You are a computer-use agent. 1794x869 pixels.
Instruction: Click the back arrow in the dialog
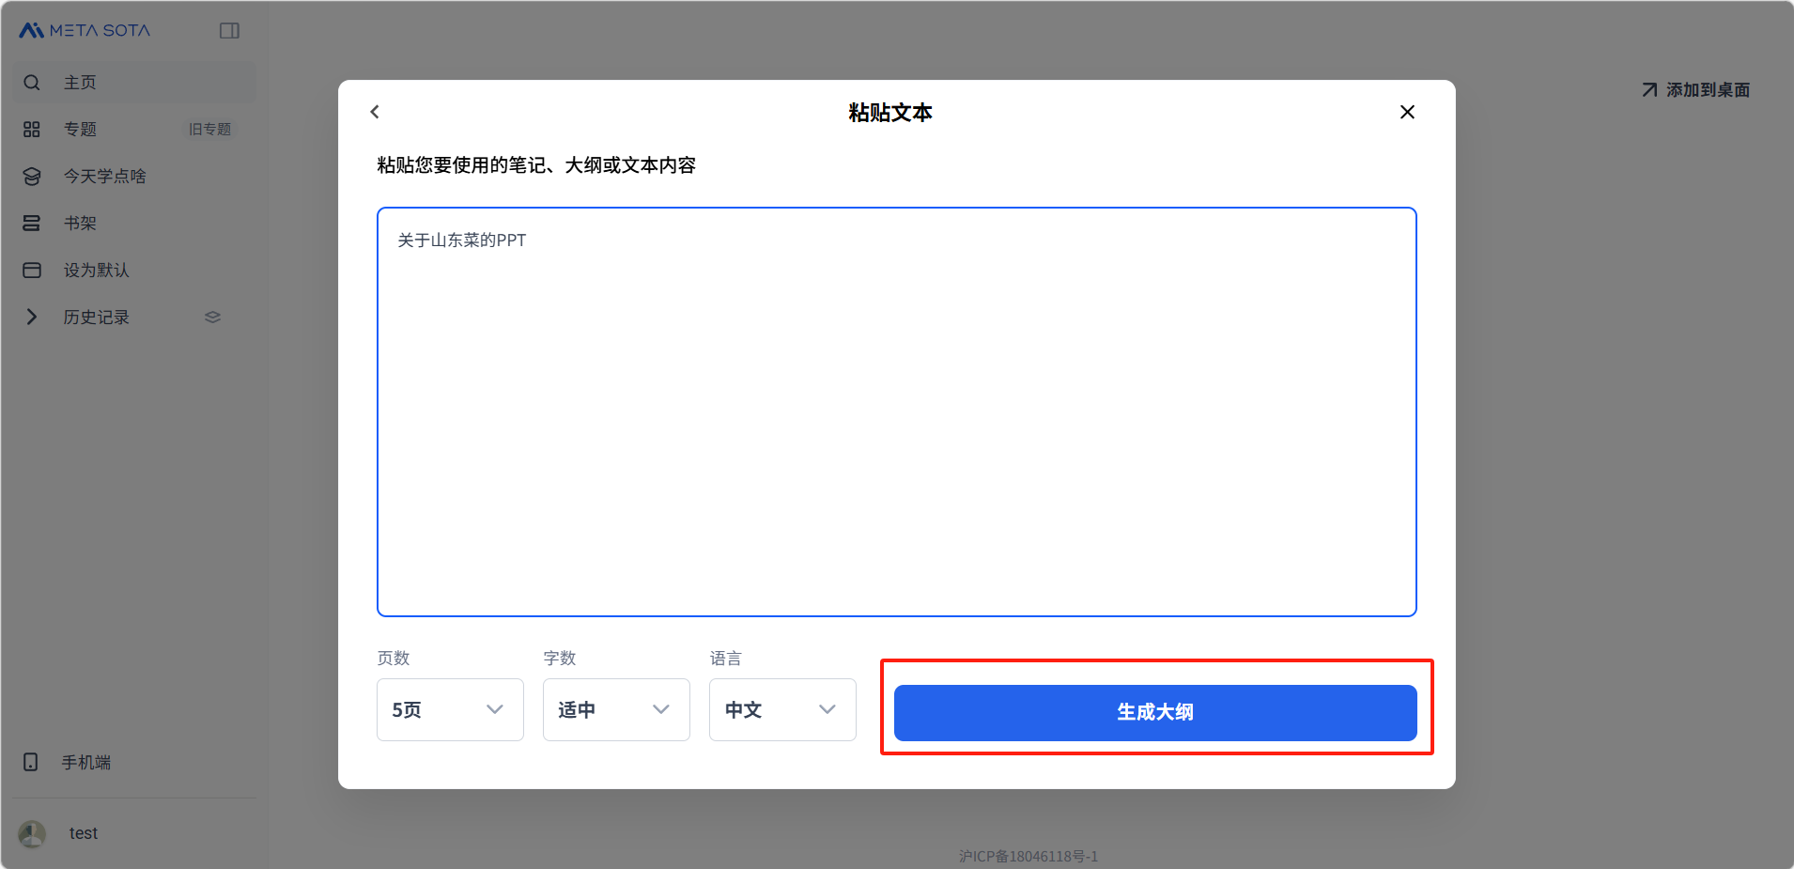pos(375,112)
